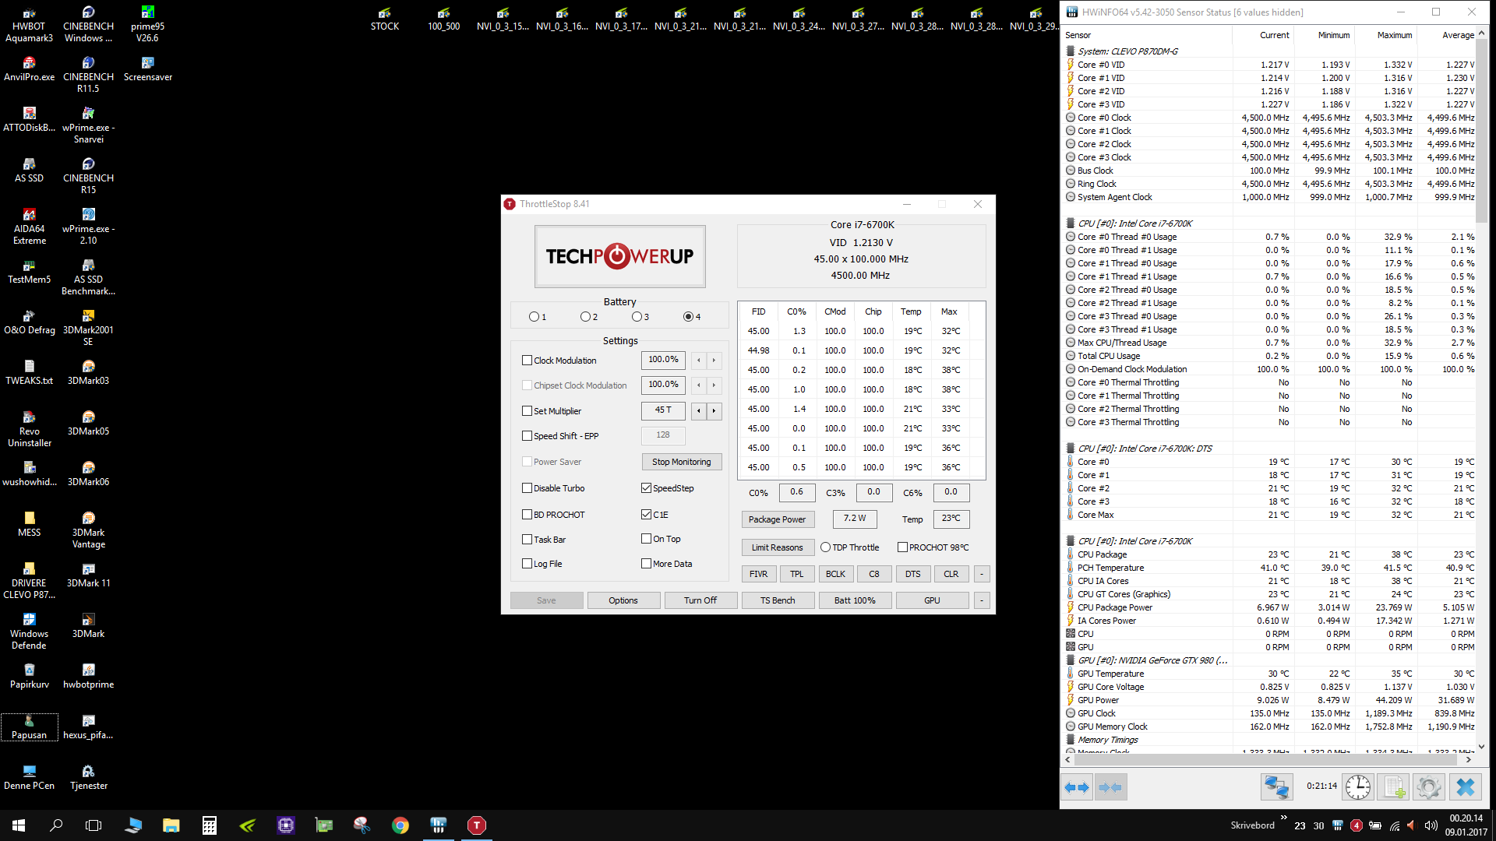Enable On Top checkbox
Screen dimensions: 1496x841
click(646, 539)
